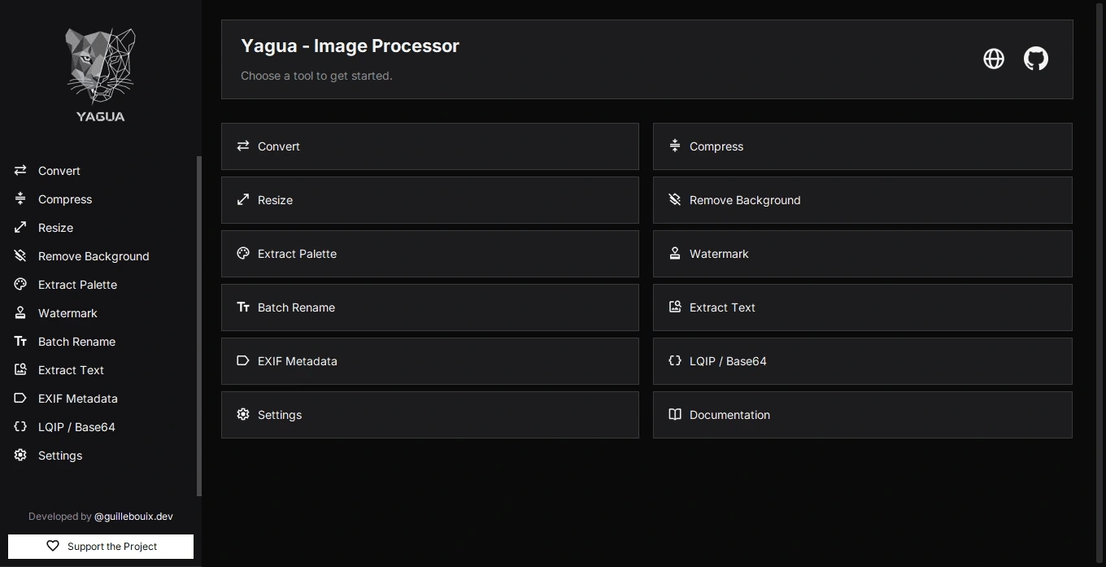Click the heart icon on Support button

(x=53, y=546)
